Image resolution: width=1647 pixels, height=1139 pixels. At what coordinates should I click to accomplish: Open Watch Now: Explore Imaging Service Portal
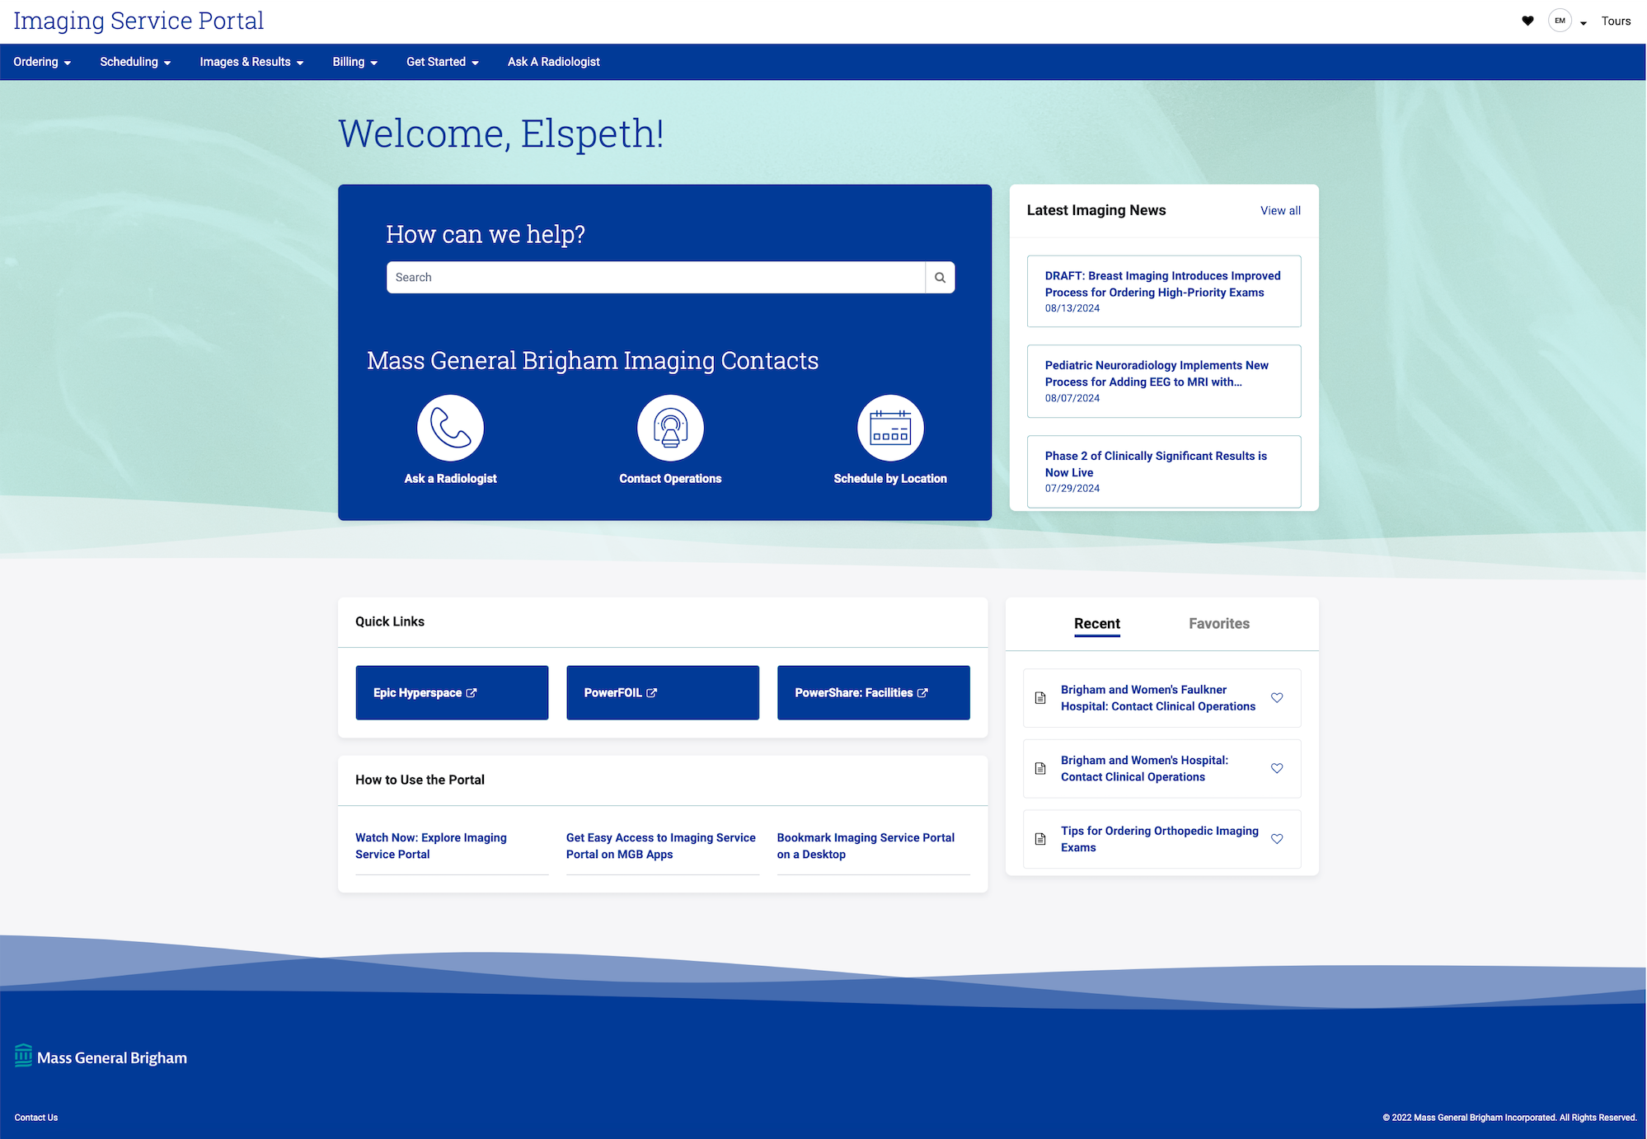pyautogui.click(x=431, y=846)
